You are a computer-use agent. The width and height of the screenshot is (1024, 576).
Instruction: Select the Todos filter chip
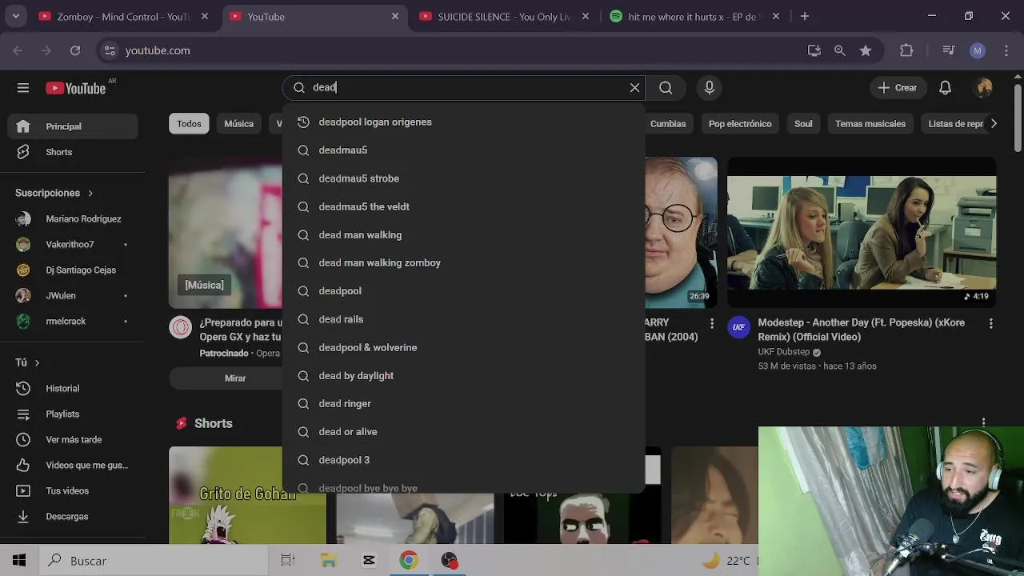[x=189, y=123]
